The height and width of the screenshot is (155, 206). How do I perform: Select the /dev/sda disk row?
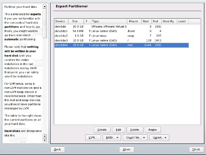tap(122, 26)
